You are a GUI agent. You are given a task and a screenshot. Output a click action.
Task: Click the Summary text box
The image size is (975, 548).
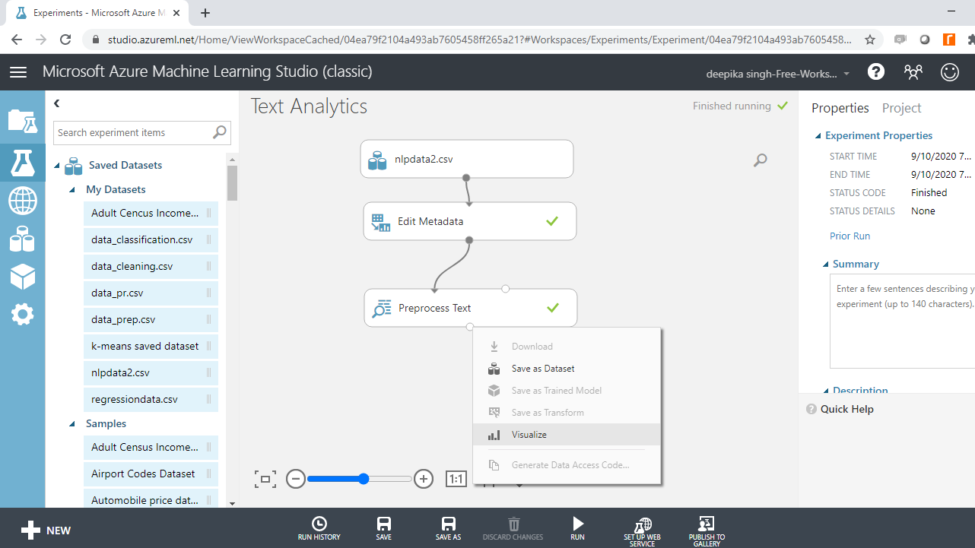click(902, 321)
